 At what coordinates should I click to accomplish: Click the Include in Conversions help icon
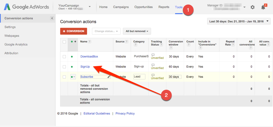pos(200,48)
